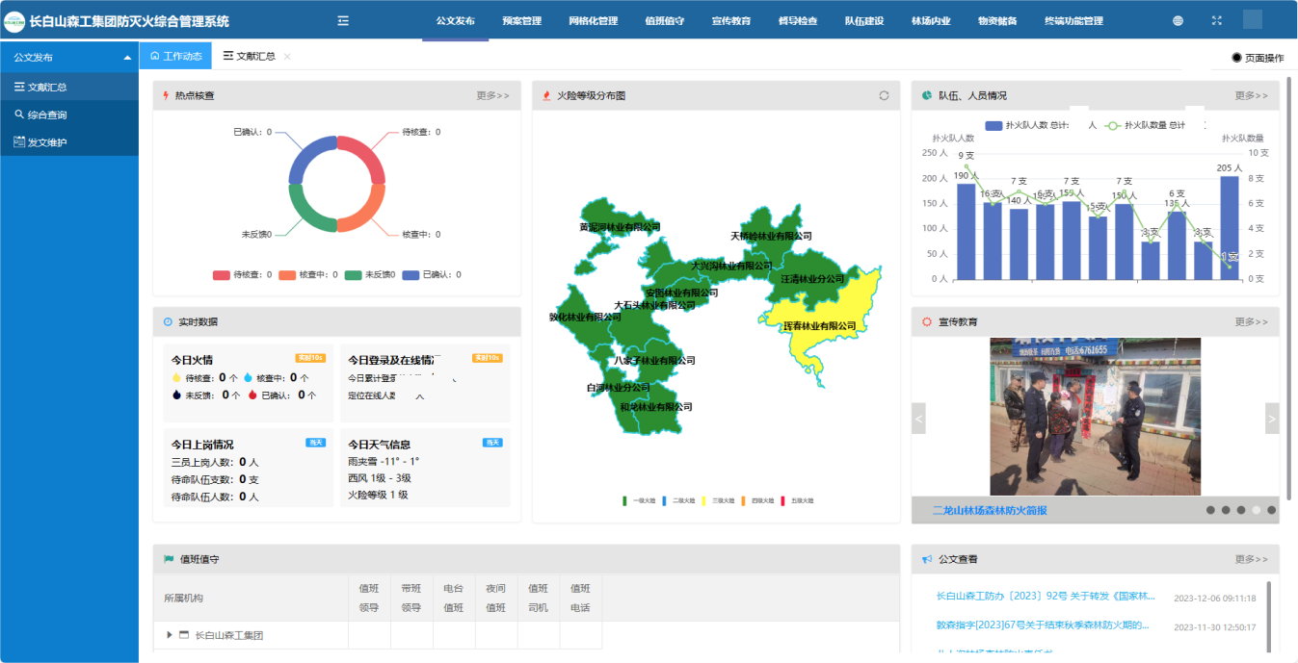
Task: Click 更多>> in 队伍、人员情况 panel
Action: [x=1252, y=95]
